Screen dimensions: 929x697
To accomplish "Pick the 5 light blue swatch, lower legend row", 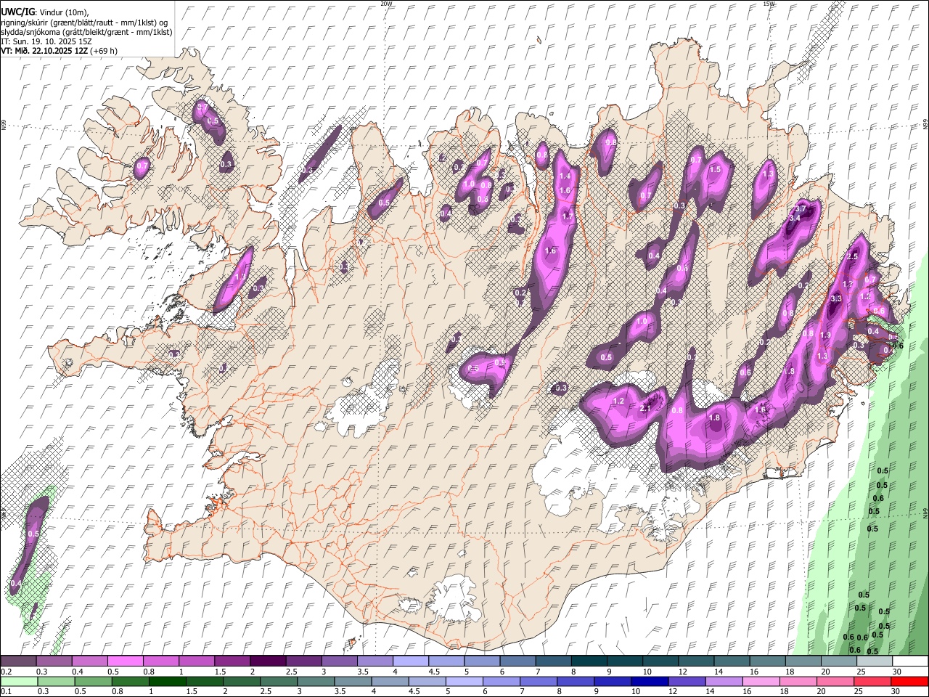I will [464, 681].
